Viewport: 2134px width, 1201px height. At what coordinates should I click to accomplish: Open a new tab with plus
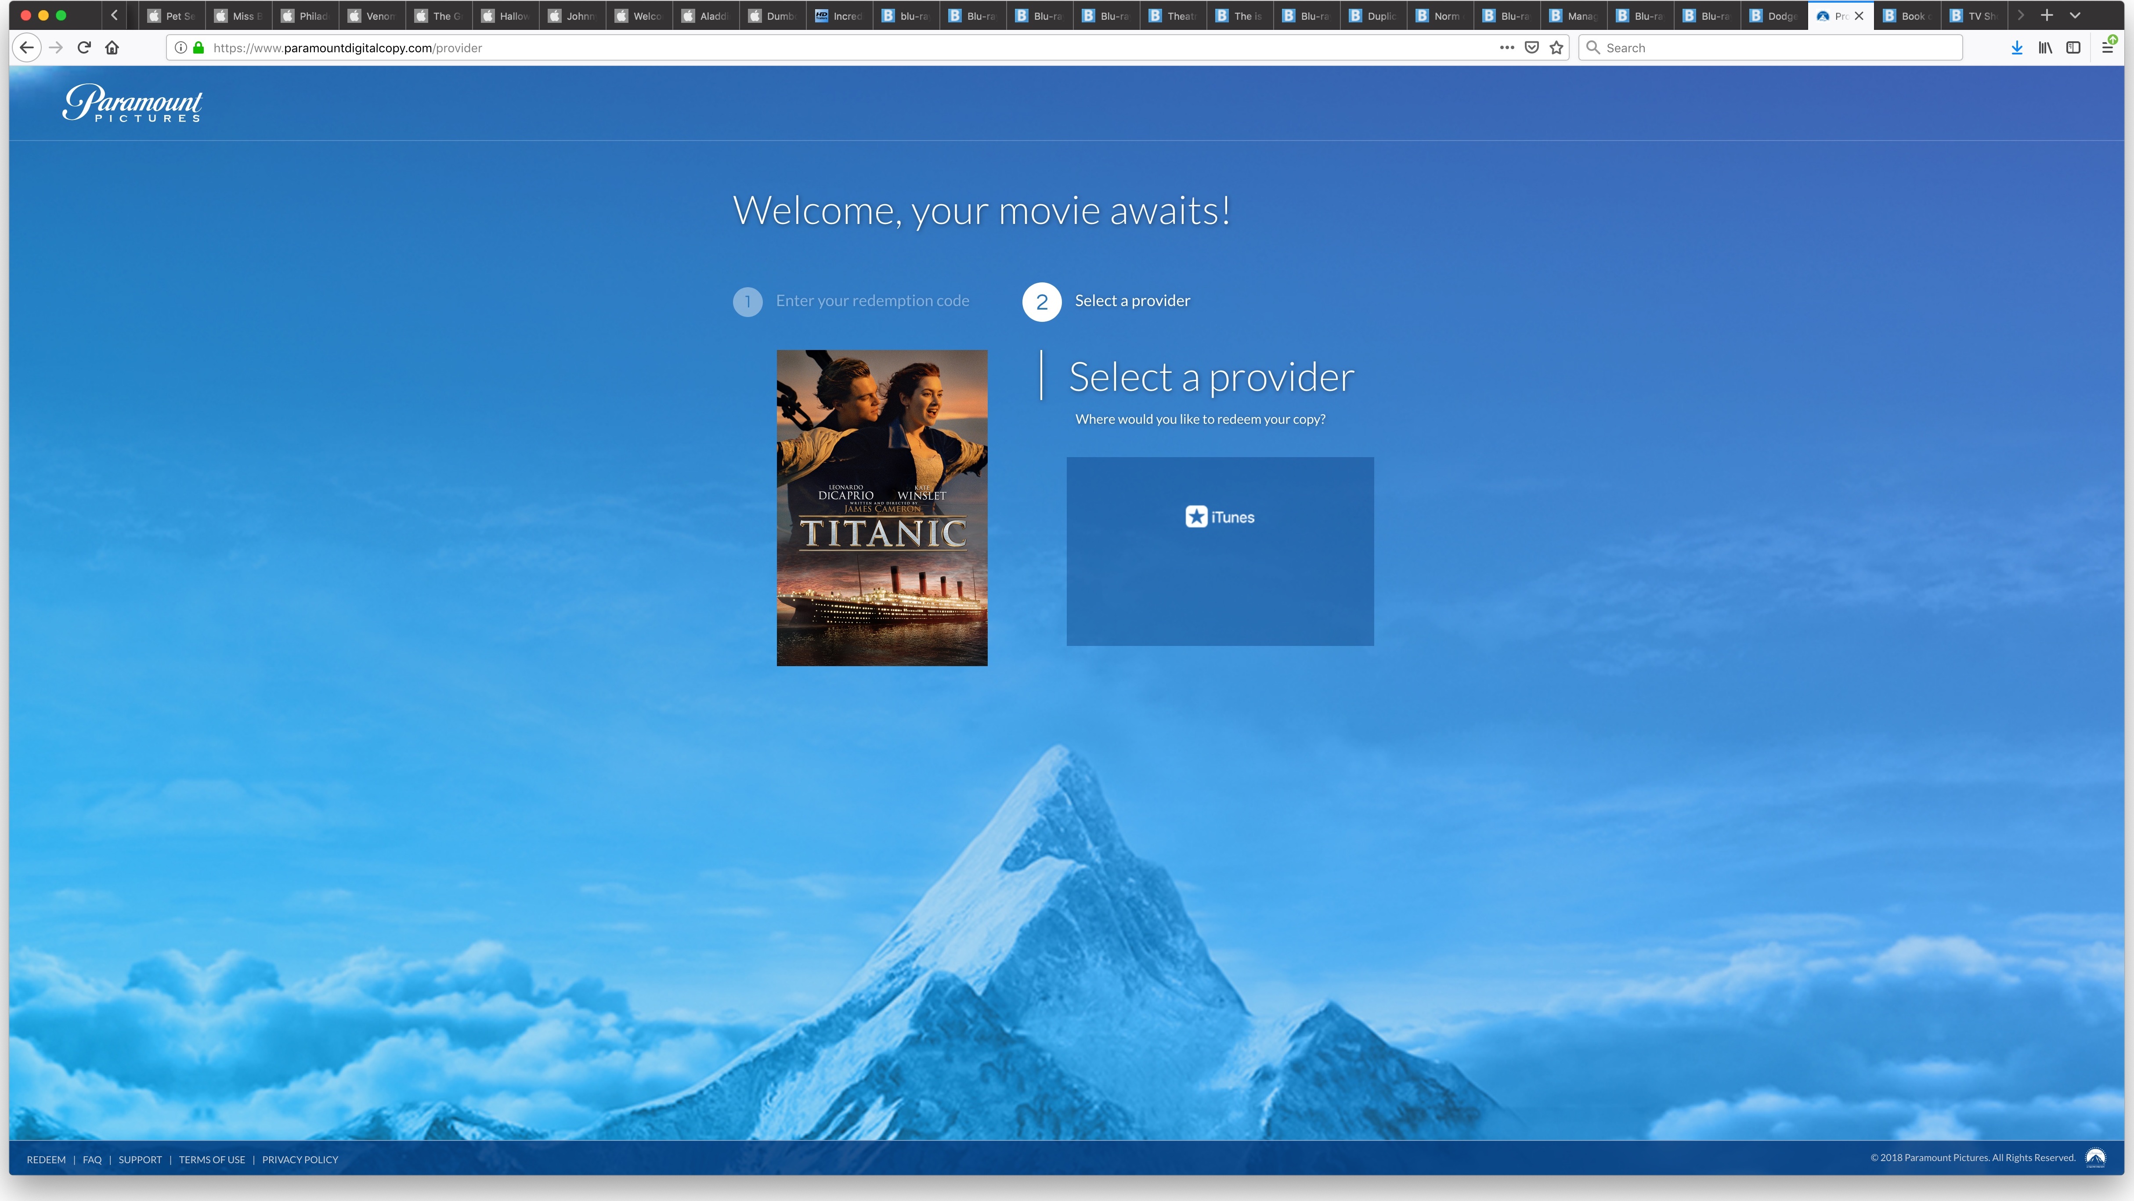pos(2047,16)
